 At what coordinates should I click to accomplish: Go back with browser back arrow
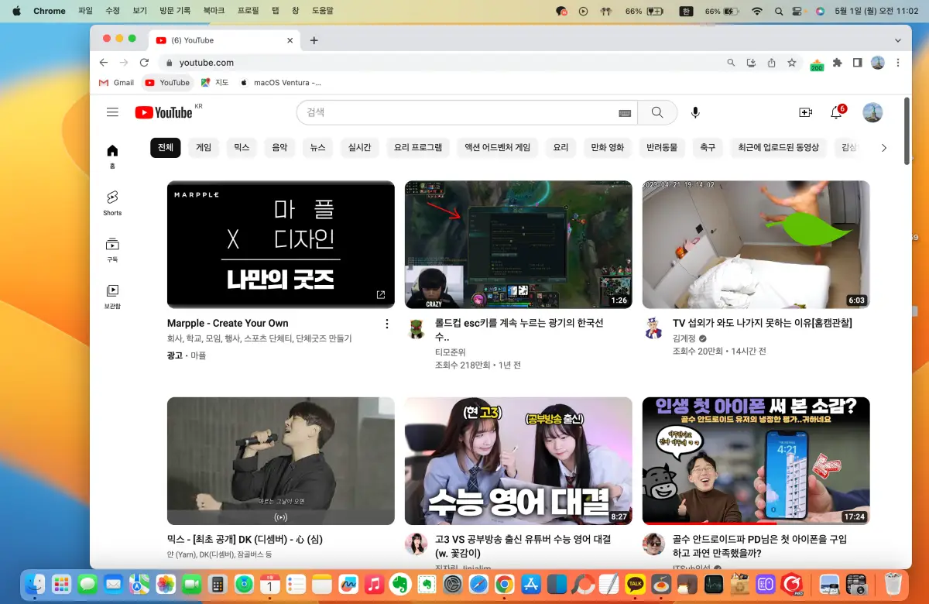click(104, 63)
